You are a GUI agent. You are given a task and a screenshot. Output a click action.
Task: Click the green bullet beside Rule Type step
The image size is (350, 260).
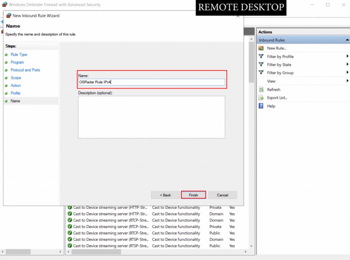point(6,55)
